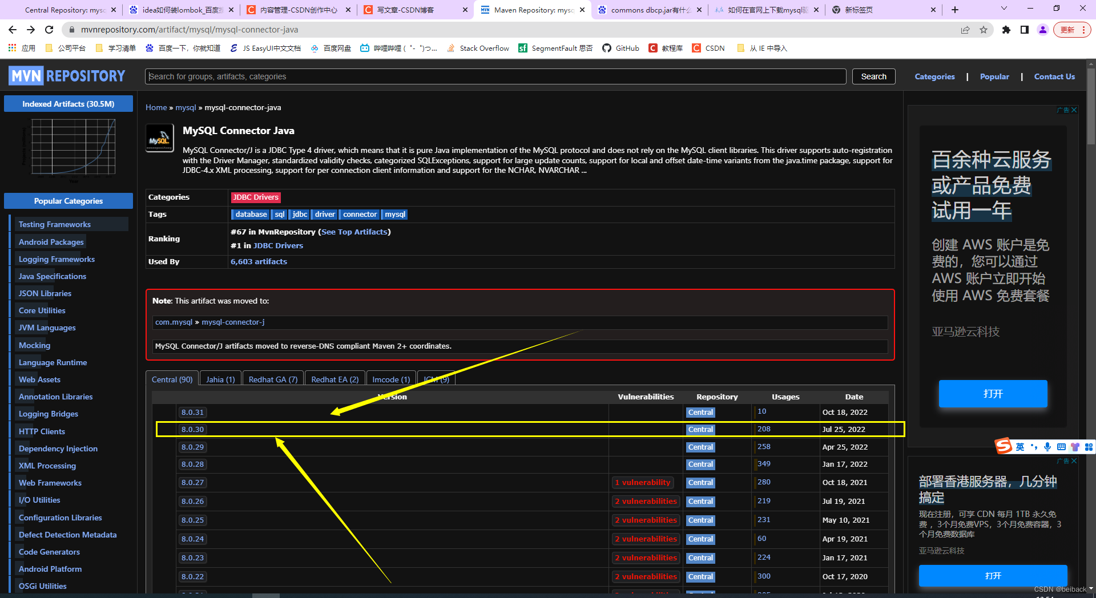
Task: Switch to the Central Repository tab
Action: click(64, 10)
